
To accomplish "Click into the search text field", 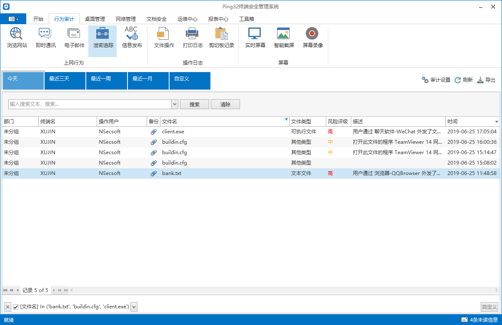I will click(x=90, y=104).
